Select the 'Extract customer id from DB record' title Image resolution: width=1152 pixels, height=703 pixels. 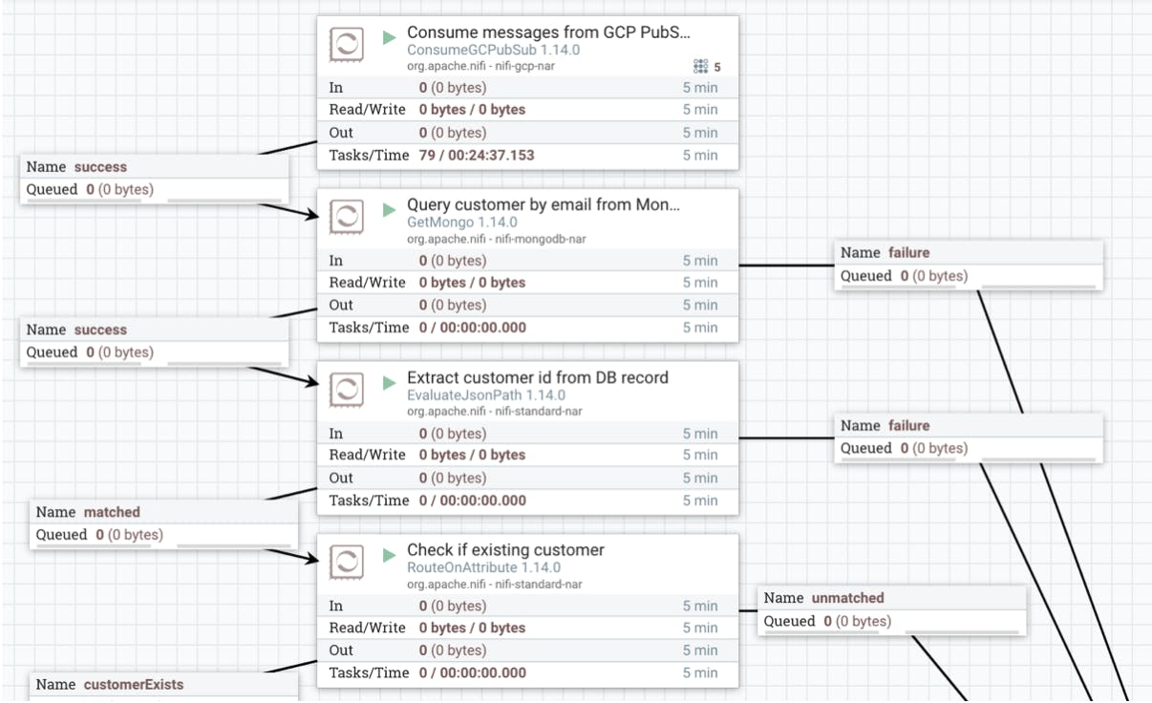tap(537, 378)
